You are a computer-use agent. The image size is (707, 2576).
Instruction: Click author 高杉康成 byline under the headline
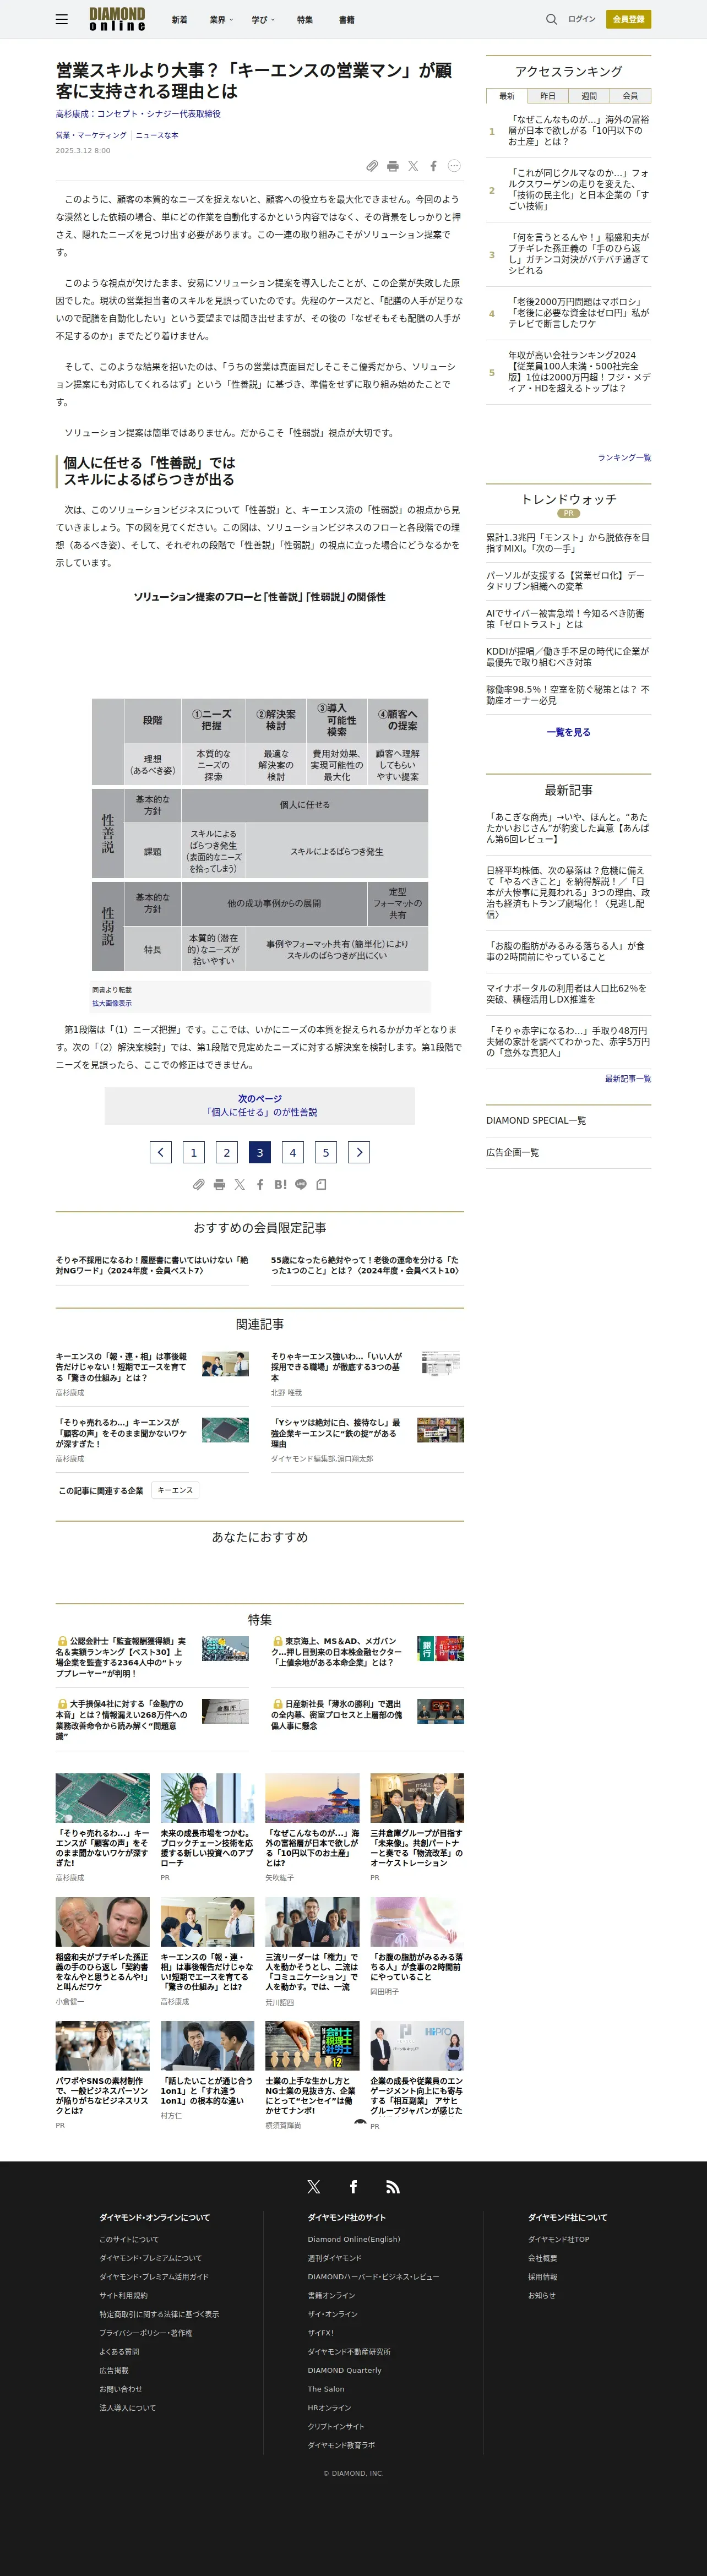coord(138,114)
